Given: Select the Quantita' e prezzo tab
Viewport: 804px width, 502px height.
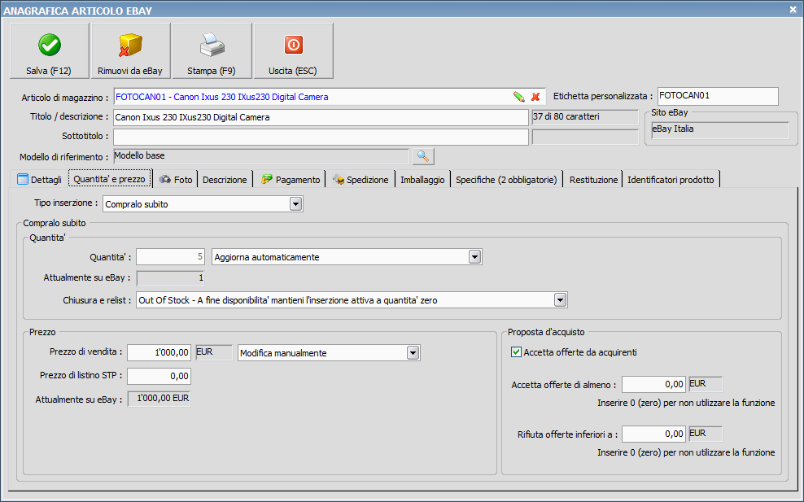Looking at the screenshot, I should 110,179.
